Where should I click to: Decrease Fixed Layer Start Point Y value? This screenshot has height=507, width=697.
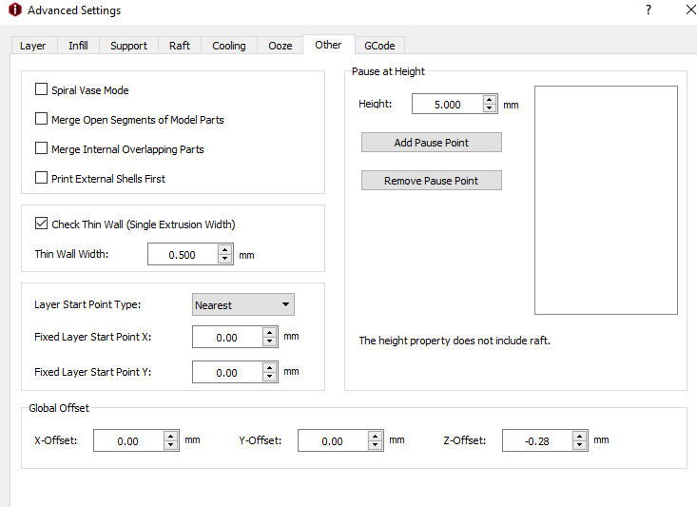click(x=269, y=378)
